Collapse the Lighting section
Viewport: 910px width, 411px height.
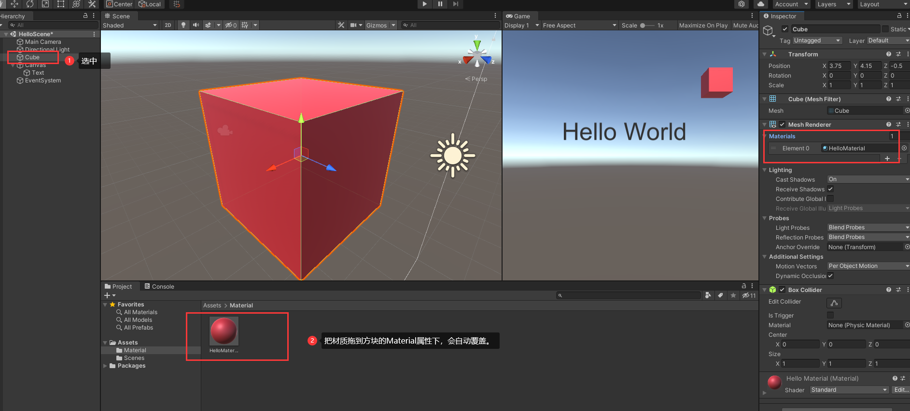point(765,170)
